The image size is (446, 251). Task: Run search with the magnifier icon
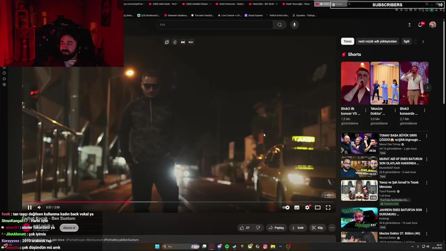279,25
